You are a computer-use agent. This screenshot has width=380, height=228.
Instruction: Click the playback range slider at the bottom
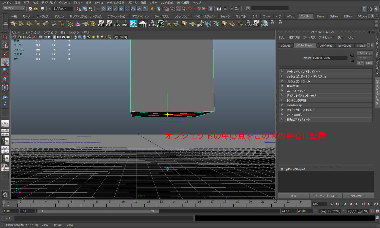[98, 211]
